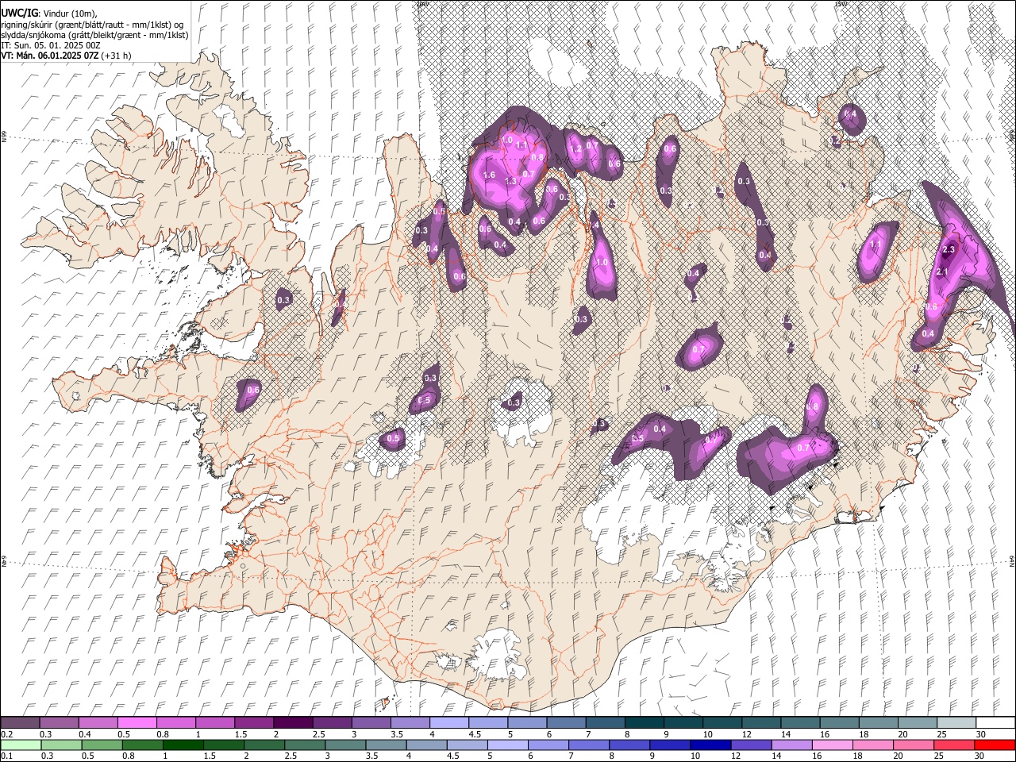Select the darkest purple swatch labeled 2 in upper legend
Image resolution: width=1016 pixels, height=762 pixels.
[292, 723]
